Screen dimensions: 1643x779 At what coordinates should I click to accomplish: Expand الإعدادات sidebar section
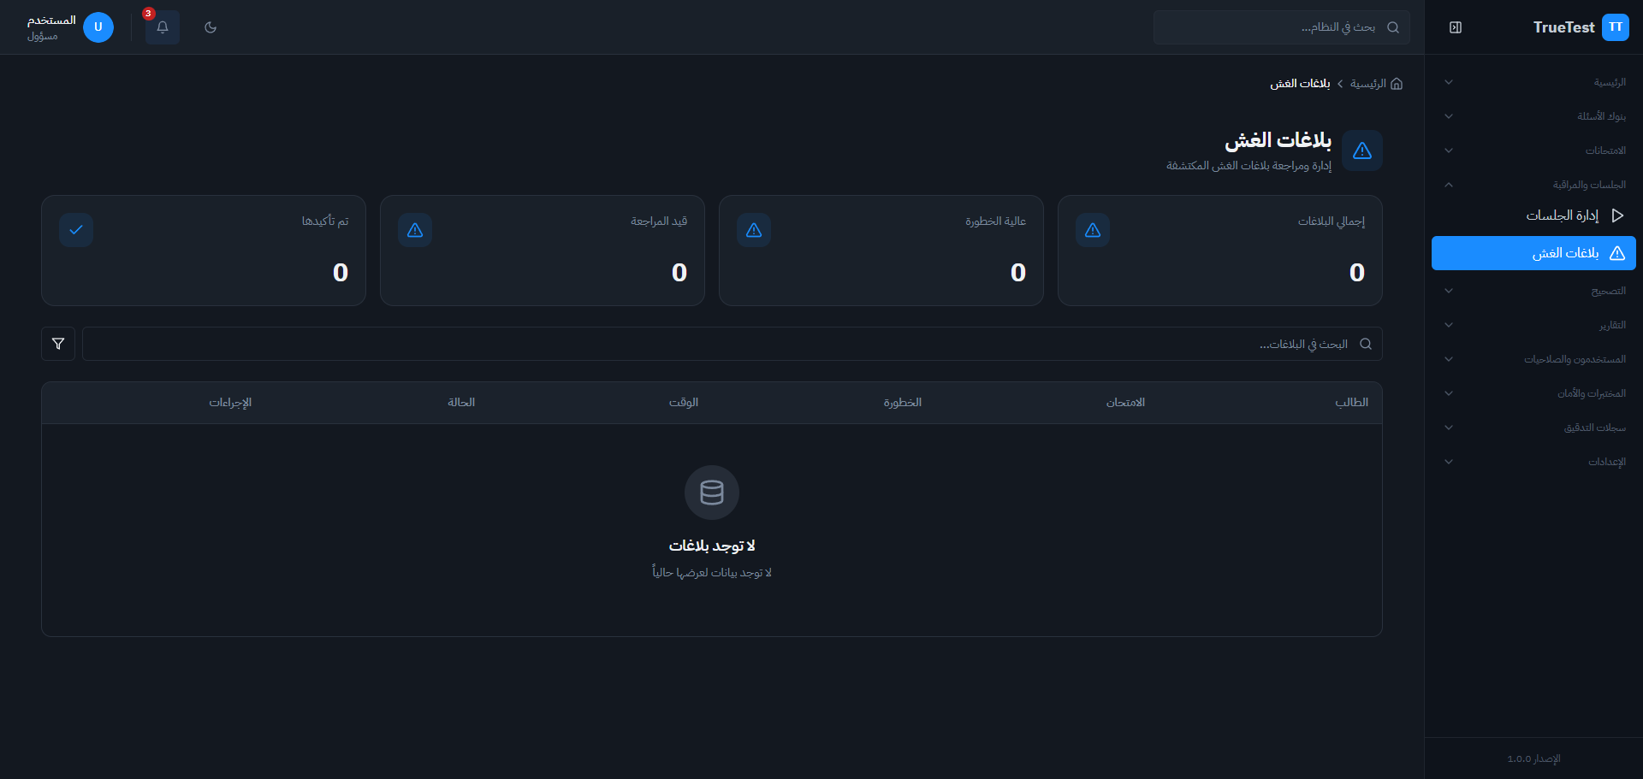click(1533, 462)
